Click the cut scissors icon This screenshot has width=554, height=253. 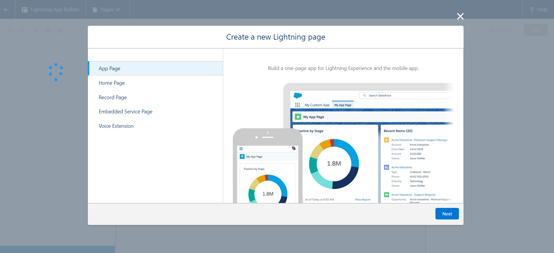click(36, 30)
